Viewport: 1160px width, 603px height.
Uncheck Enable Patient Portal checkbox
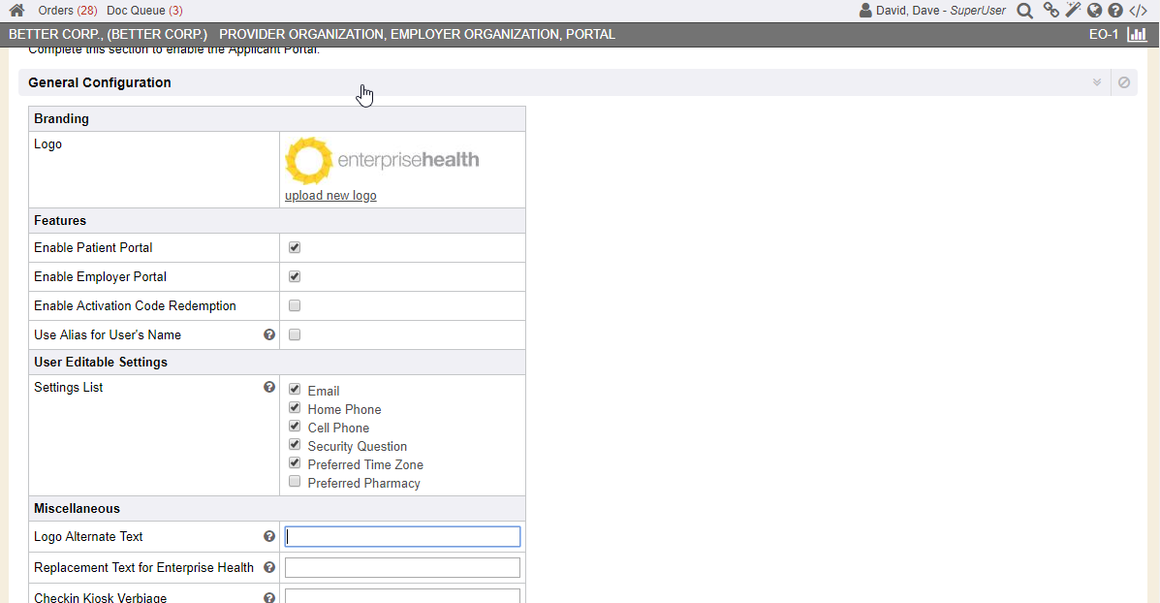tap(295, 247)
